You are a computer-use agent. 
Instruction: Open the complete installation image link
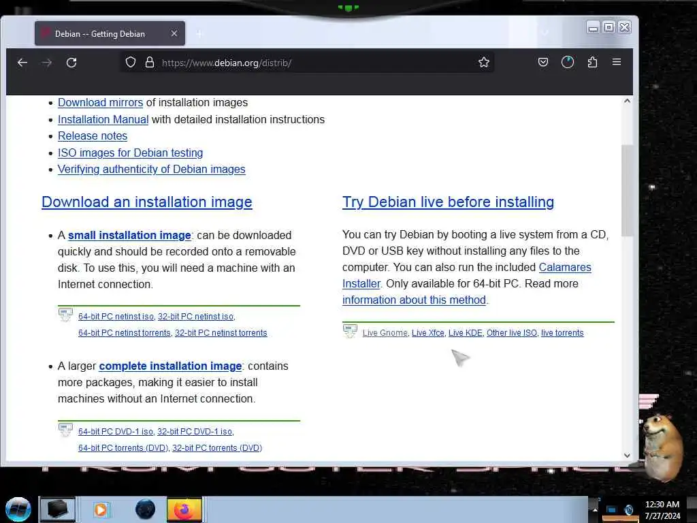(170, 366)
